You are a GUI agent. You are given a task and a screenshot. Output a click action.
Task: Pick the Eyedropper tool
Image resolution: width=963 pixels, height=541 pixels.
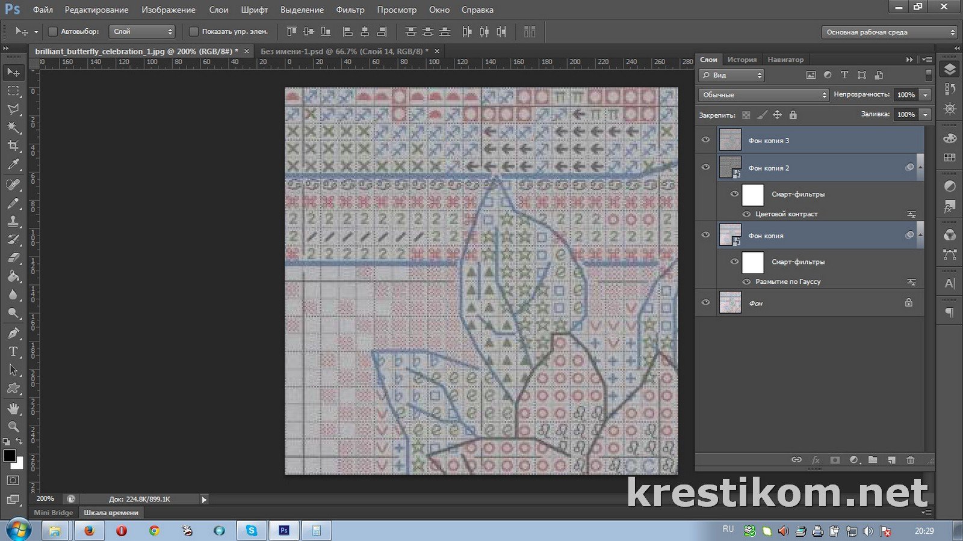[x=13, y=164]
